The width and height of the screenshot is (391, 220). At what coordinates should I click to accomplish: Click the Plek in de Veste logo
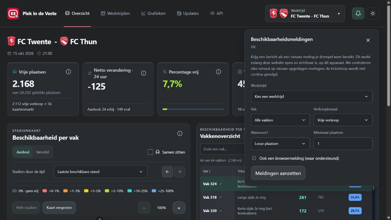[x=13, y=14]
